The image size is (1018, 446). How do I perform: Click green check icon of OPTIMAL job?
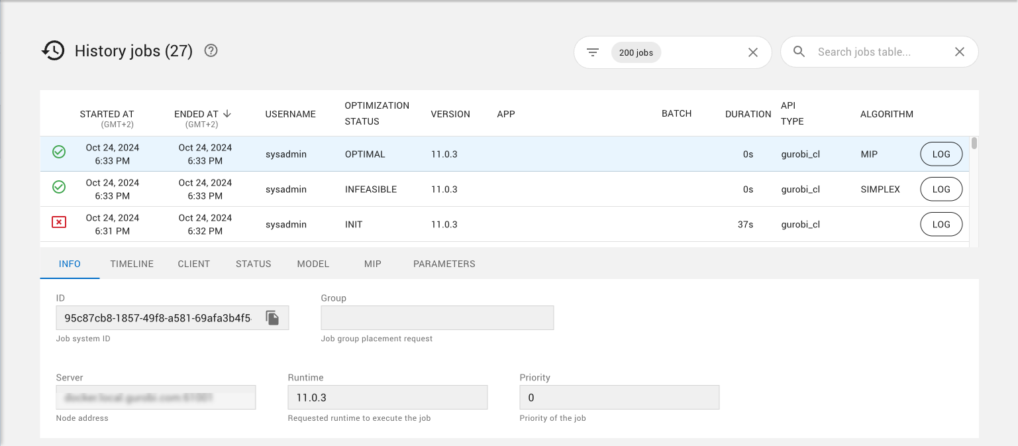click(59, 152)
